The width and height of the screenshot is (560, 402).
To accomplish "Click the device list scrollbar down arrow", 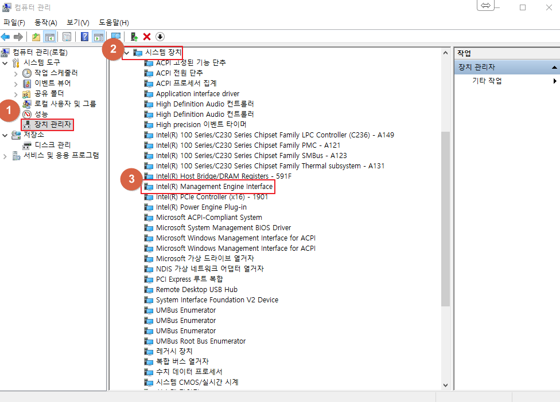I will tap(445, 385).
